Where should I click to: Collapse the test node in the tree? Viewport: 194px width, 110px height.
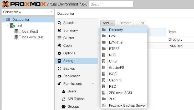coord(8,25)
